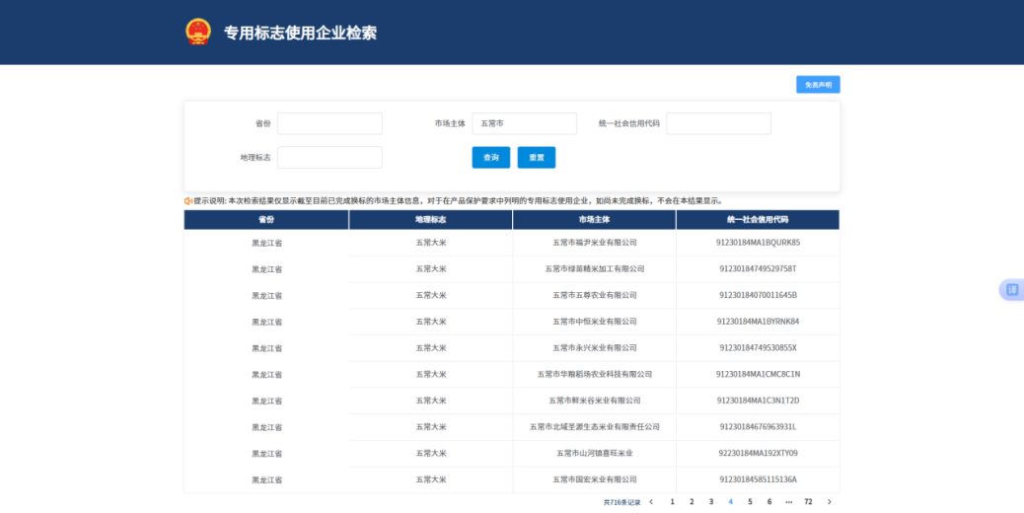Click the floating translate icon on right edge
Viewport: 1024px width, 513px height.
click(x=1011, y=289)
